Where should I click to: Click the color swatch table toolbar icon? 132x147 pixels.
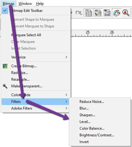click(98, 13)
